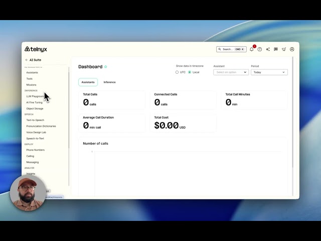Open Tools in the sidebar
The width and height of the screenshot is (321, 241).
(x=29, y=79)
